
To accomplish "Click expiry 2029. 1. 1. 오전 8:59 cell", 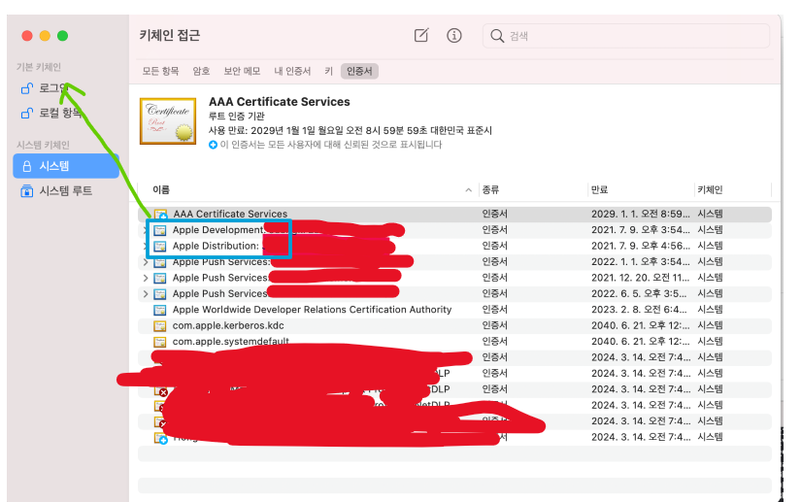I will click(x=641, y=214).
